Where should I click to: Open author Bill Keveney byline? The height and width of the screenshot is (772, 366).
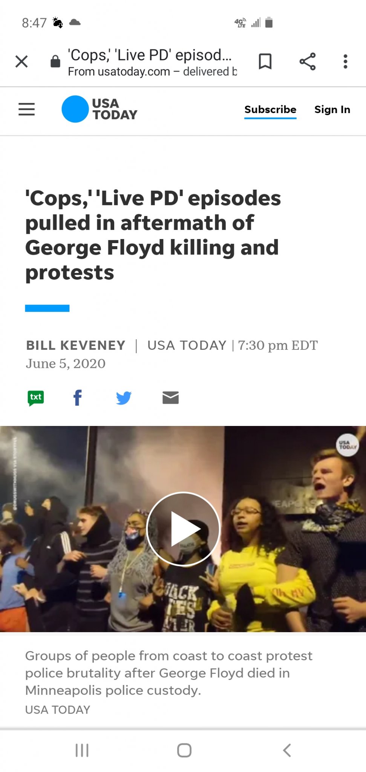coord(76,345)
